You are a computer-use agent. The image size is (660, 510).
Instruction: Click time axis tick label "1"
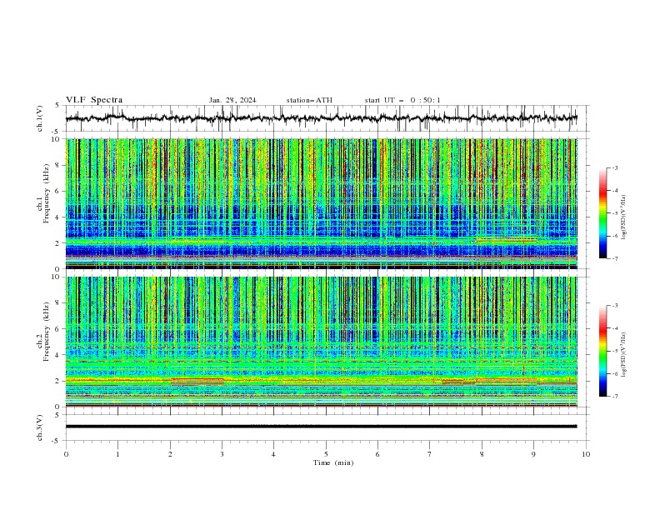(x=117, y=454)
